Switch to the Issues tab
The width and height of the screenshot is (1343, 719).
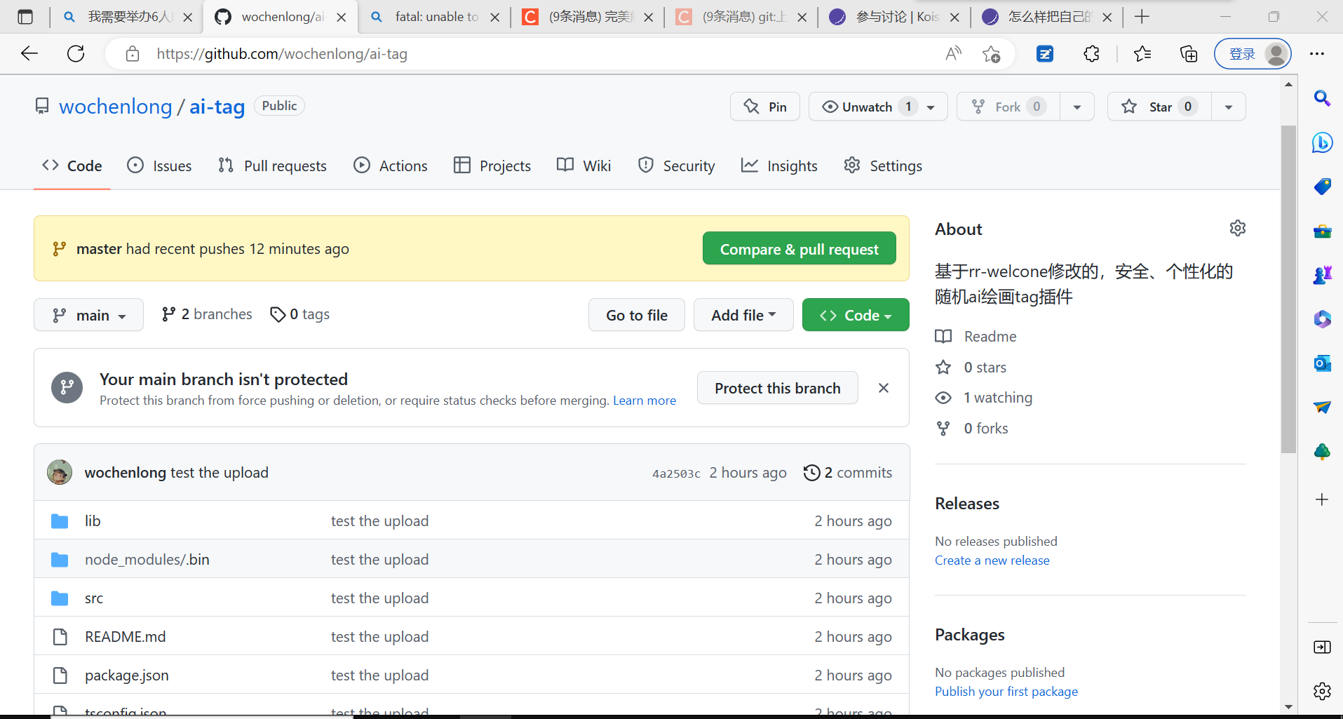click(159, 166)
